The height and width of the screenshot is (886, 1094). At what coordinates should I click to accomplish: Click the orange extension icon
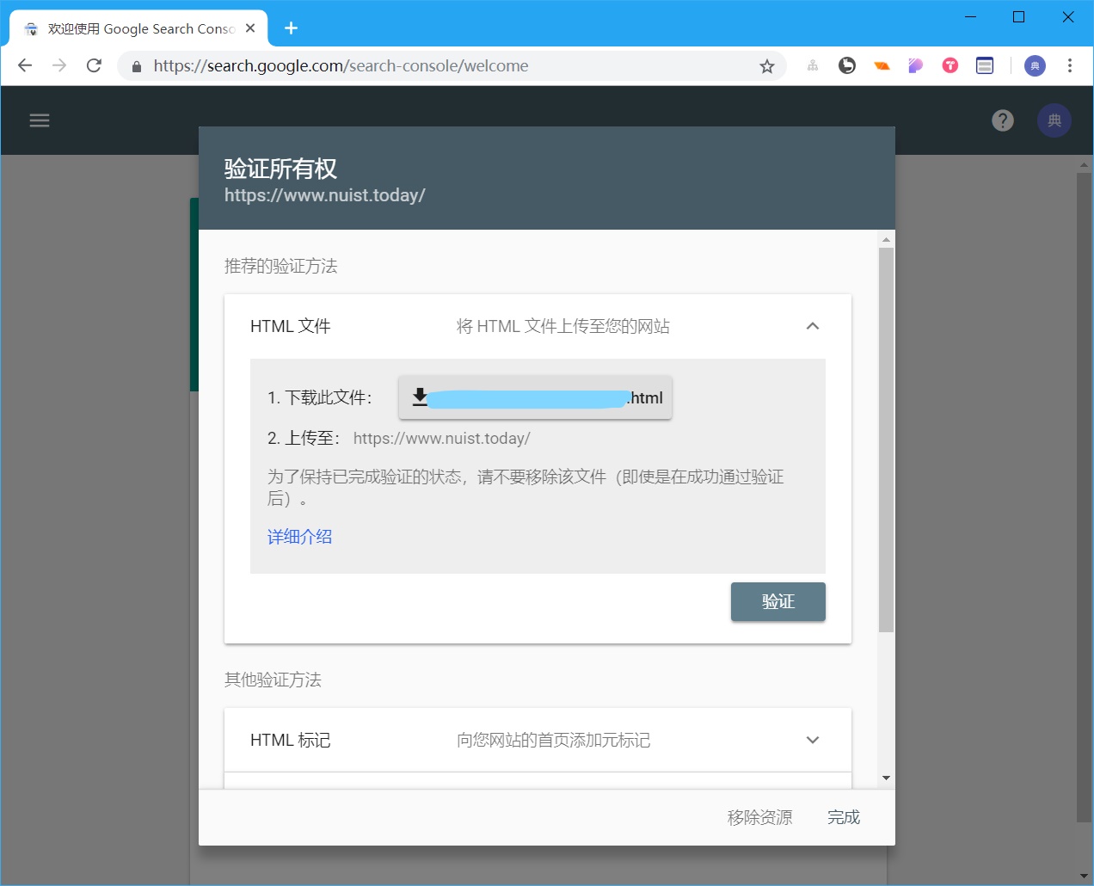(x=882, y=65)
